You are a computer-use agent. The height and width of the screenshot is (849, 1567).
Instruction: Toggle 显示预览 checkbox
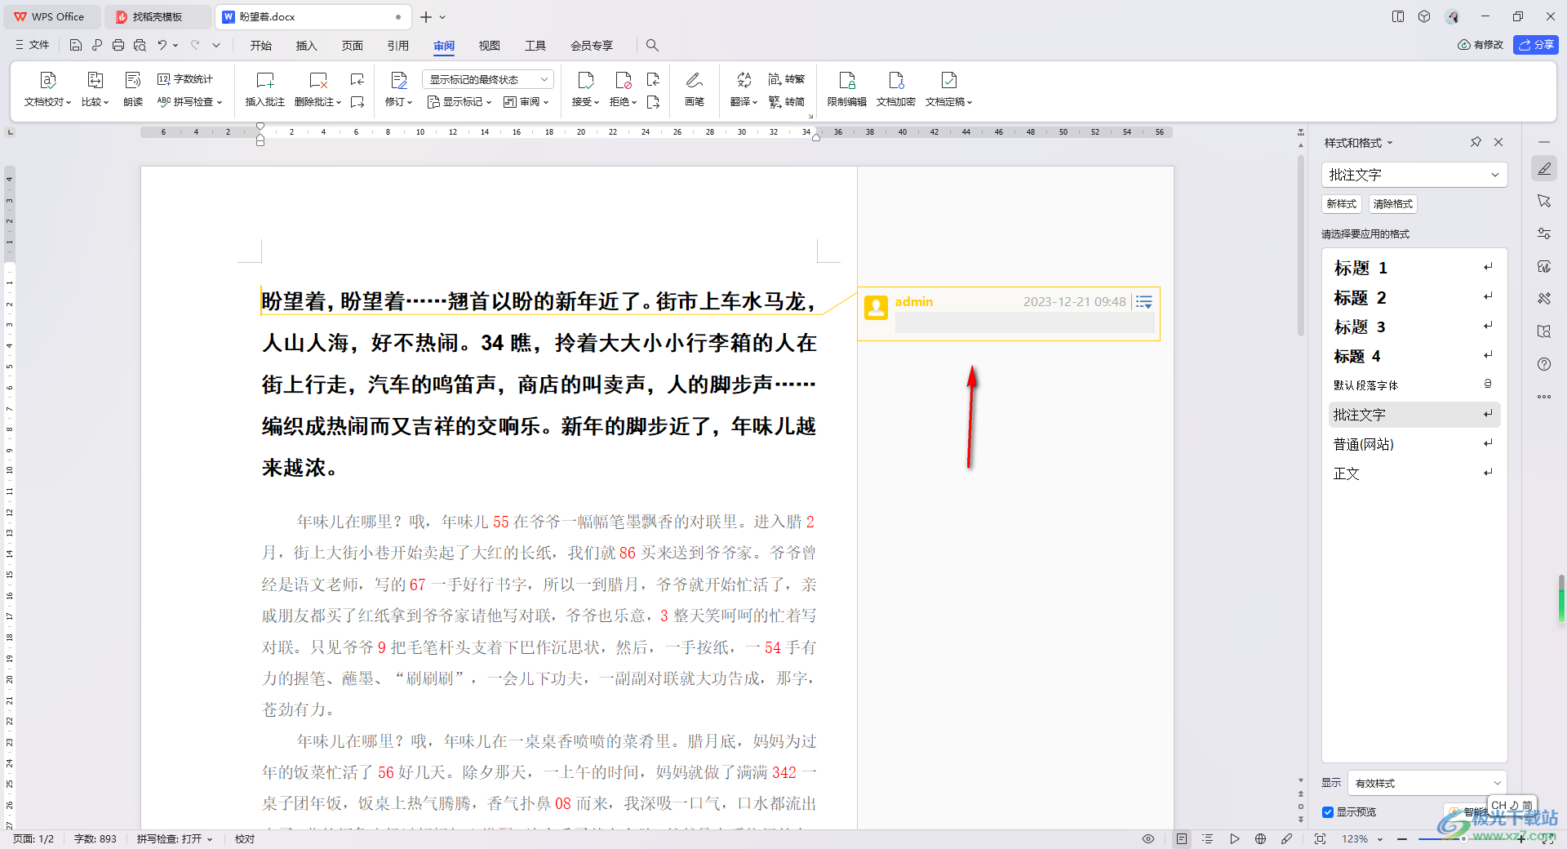[x=1328, y=812]
